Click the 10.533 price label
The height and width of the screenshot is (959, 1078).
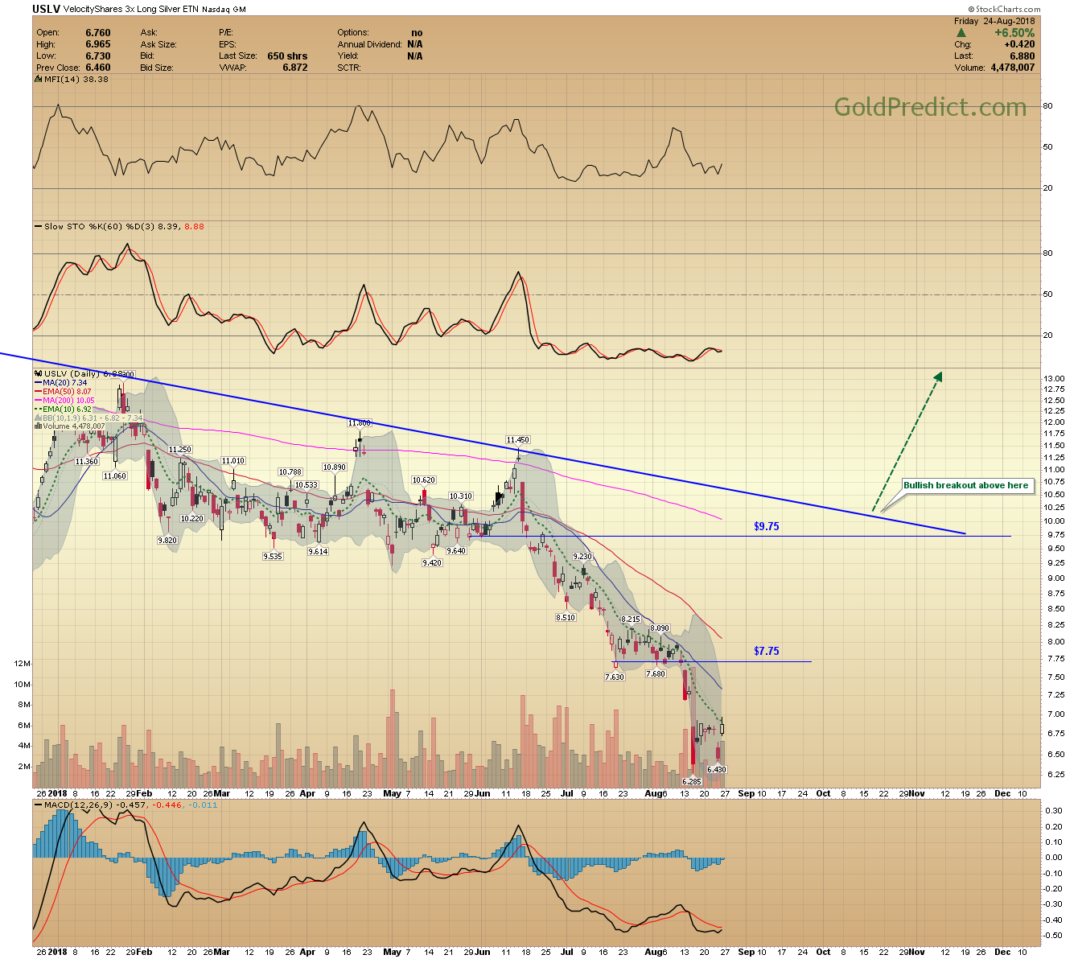(x=306, y=485)
